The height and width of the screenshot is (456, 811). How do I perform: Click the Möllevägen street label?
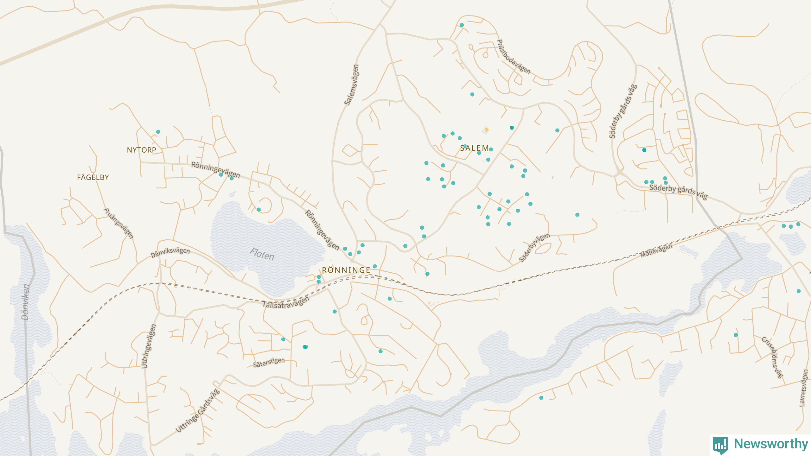pos(656,250)
